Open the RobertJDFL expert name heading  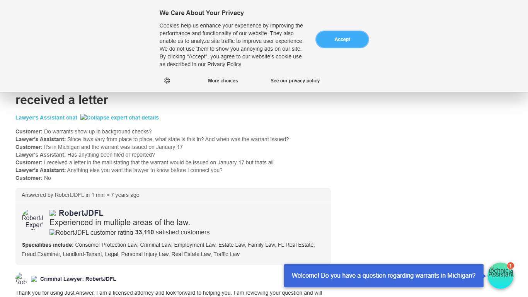81,213
